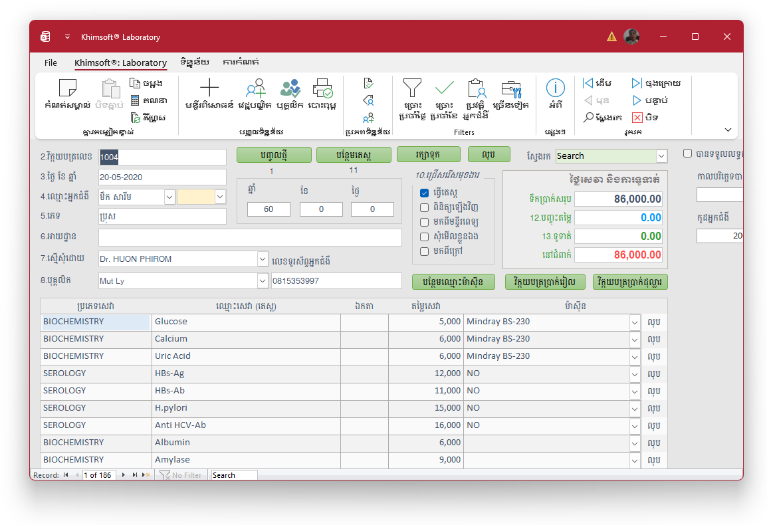Click the record search box at the bottom
Viewport: 767px width, 525px height.
(233, 474)
